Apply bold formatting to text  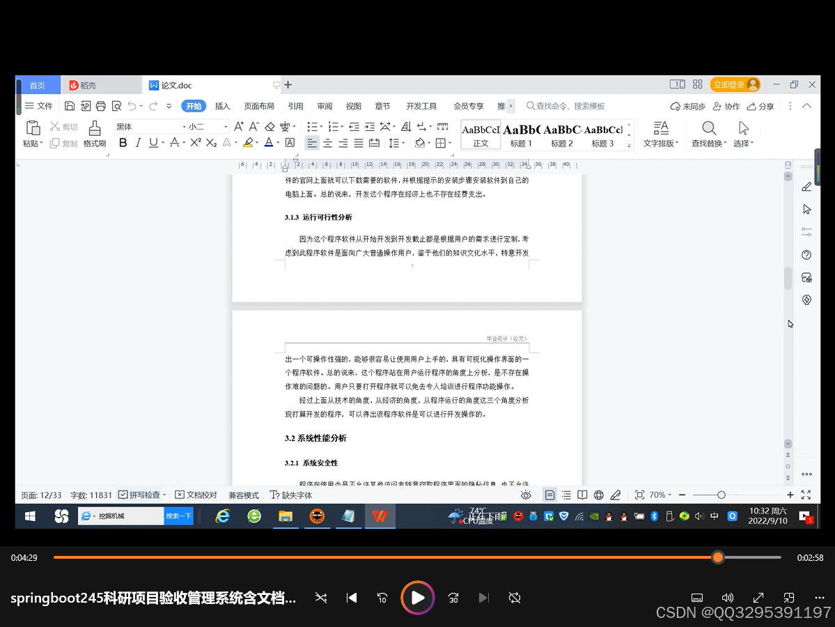tap(123, 142)
